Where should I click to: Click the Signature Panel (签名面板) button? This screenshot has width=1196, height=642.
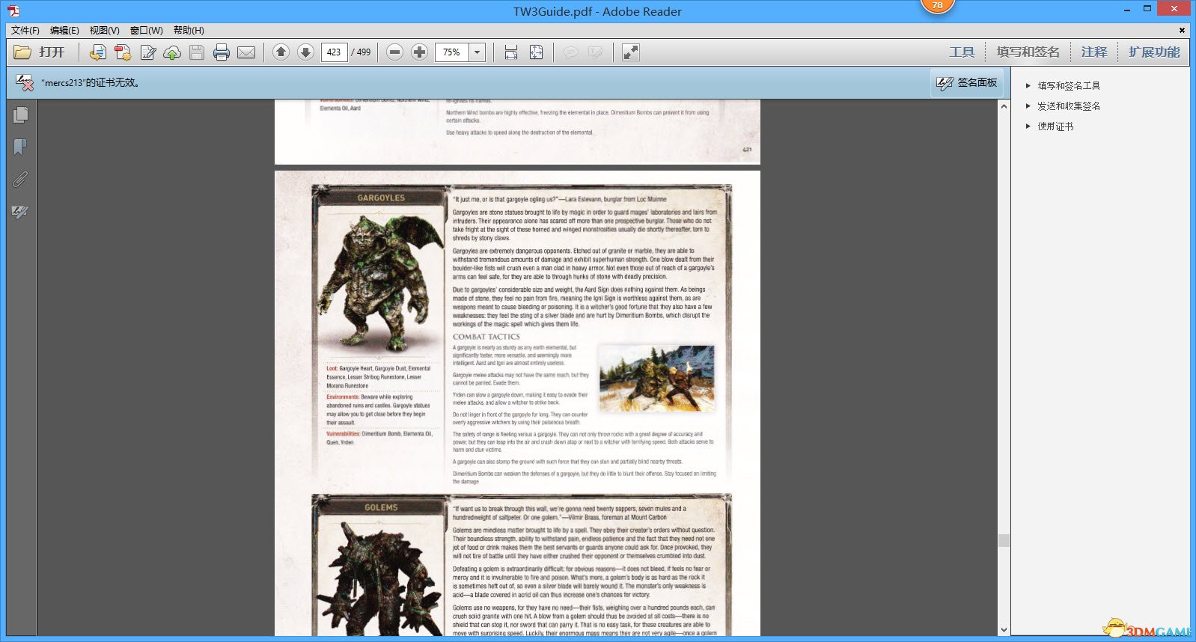[x=967, y=83]
